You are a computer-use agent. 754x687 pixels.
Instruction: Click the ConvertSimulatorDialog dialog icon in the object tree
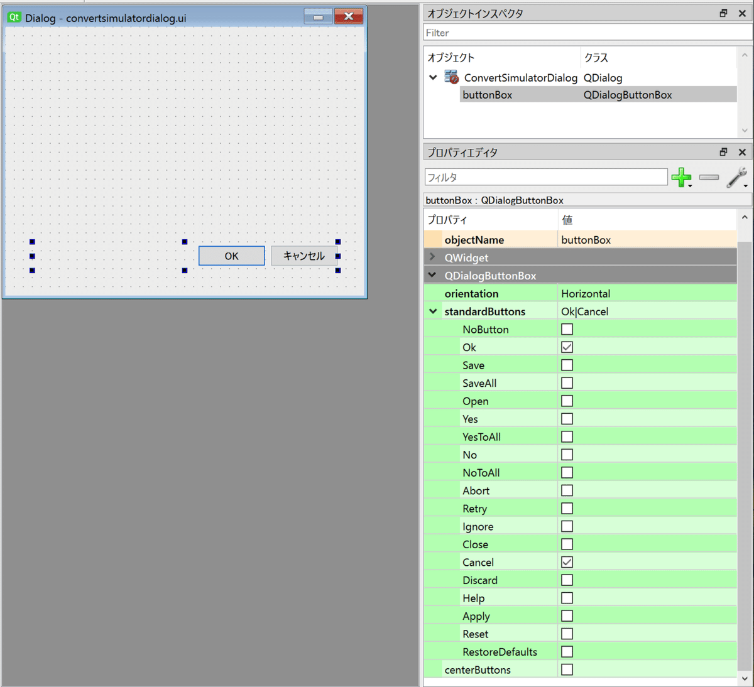(451, 77)
